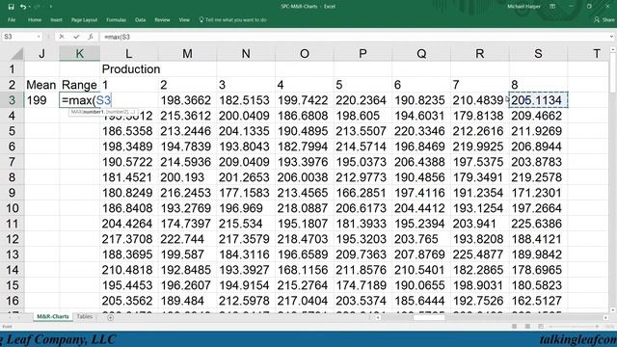Select column L header
This screenshot has width=617, height=347.
[128, 54]
